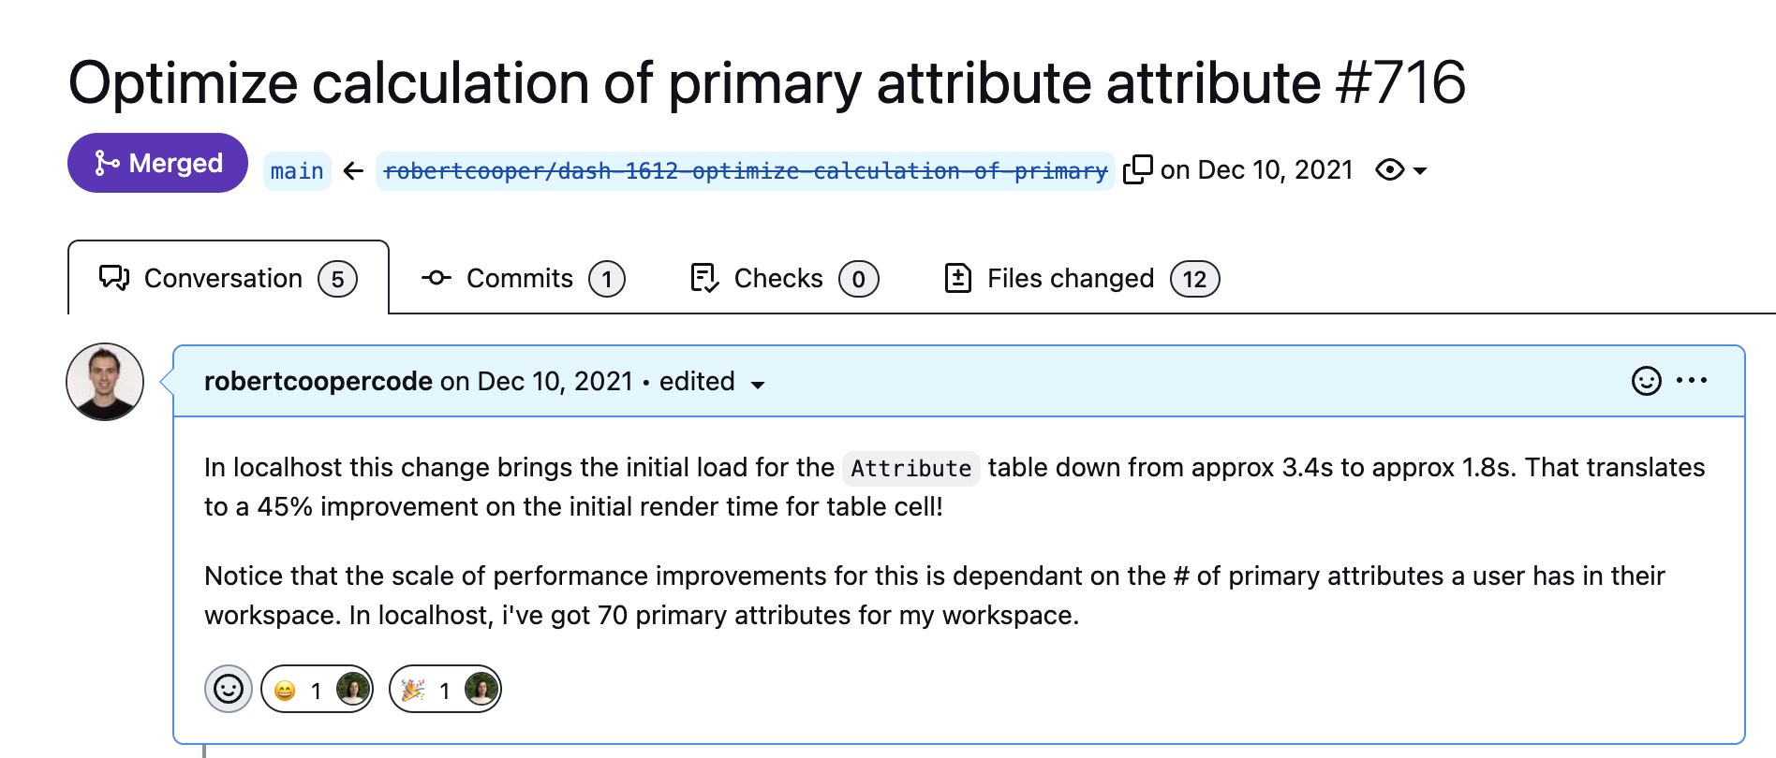Expand the watch notifications dropdown caret
The image size is (1776, 758).
[1420, 171]
